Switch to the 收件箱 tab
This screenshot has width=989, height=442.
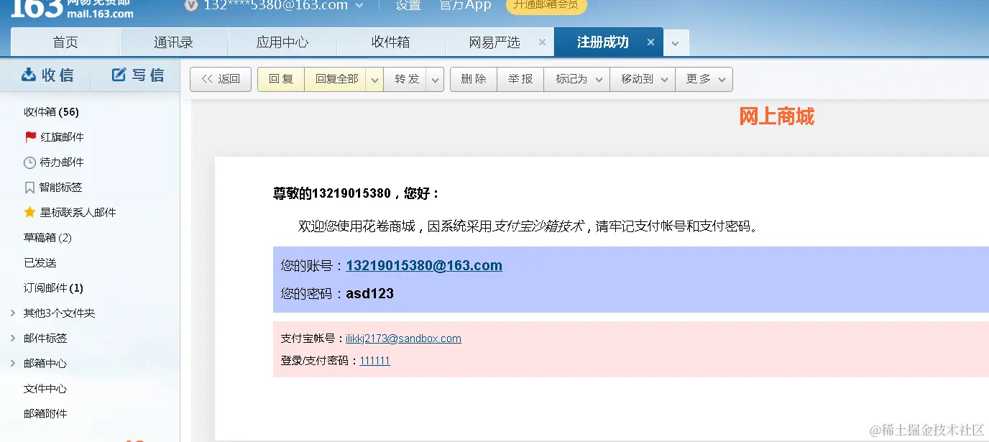[391, 42]
